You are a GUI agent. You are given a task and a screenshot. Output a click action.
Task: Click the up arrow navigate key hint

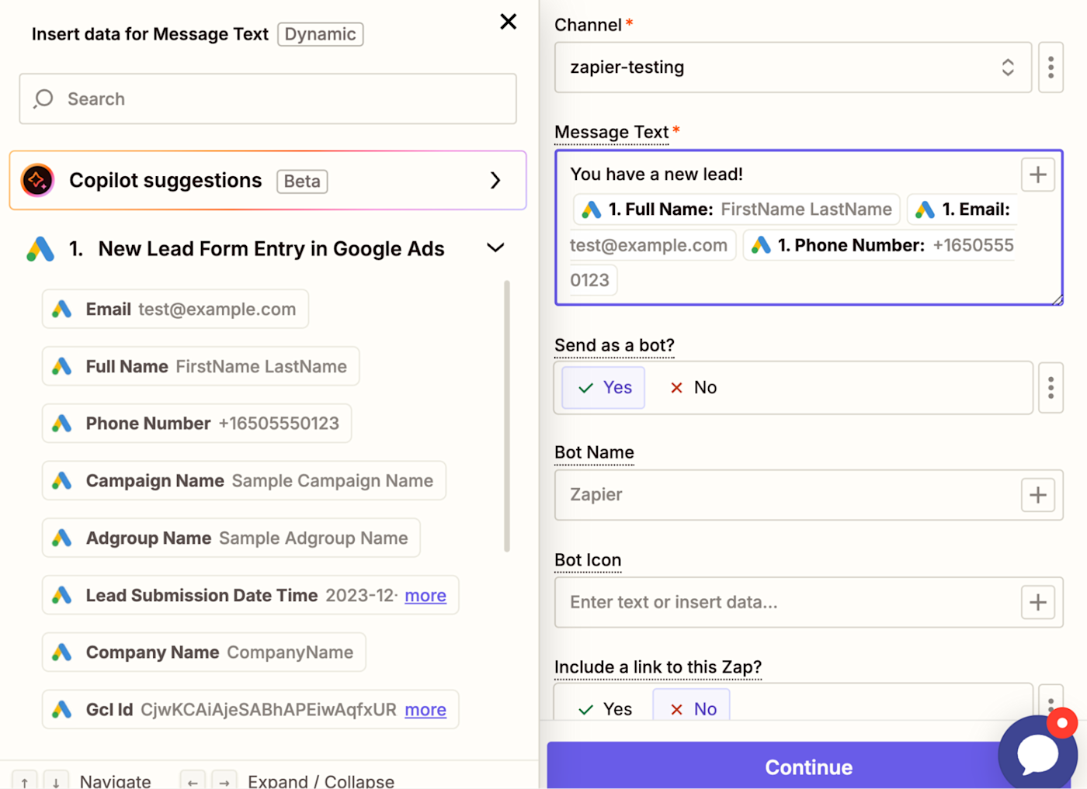pos(25,781)
